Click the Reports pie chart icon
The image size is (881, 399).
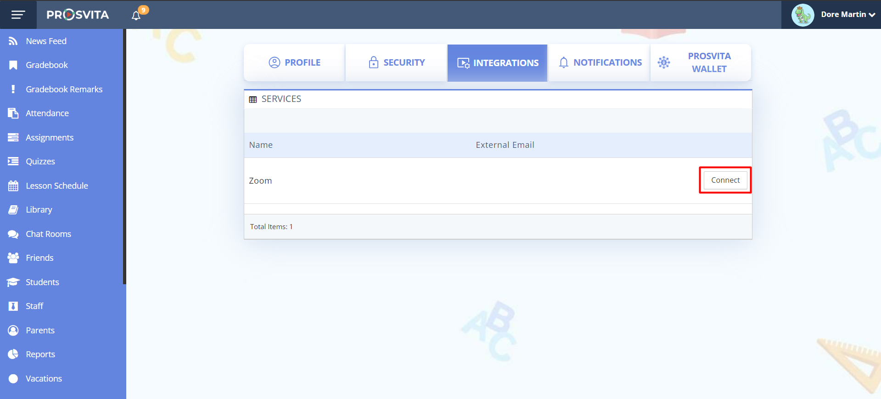[x=13, y=354]
